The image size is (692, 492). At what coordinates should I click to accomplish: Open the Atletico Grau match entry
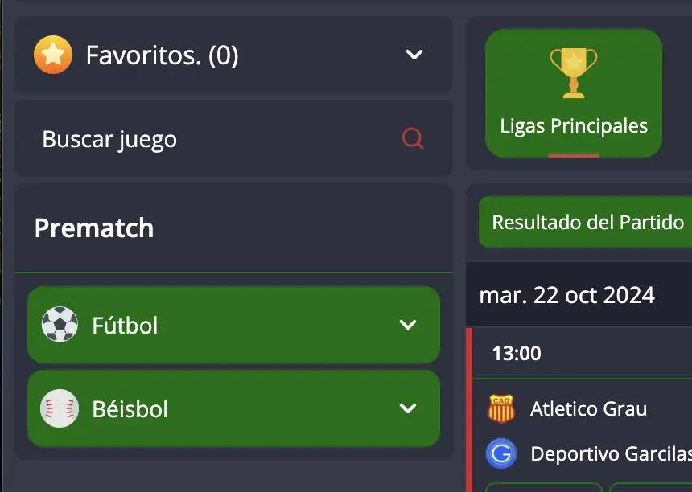point(589,408)
